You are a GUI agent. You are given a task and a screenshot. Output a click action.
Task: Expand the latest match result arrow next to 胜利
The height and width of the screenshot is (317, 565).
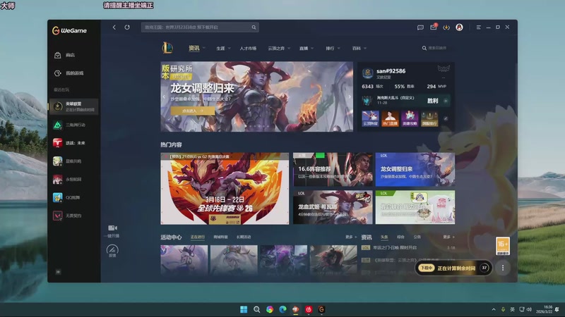click(x=446, y=101)
